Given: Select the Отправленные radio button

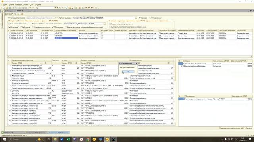Looking at the screenshot, I should click(x=150, y=18).
